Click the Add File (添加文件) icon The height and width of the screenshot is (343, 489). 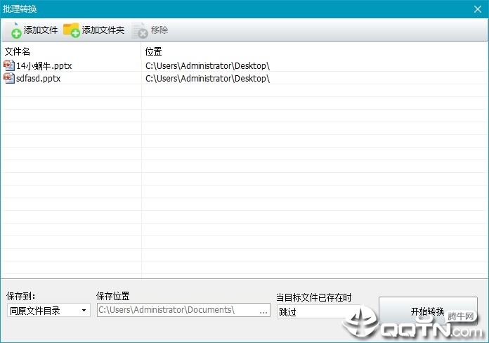click(15, 30)
